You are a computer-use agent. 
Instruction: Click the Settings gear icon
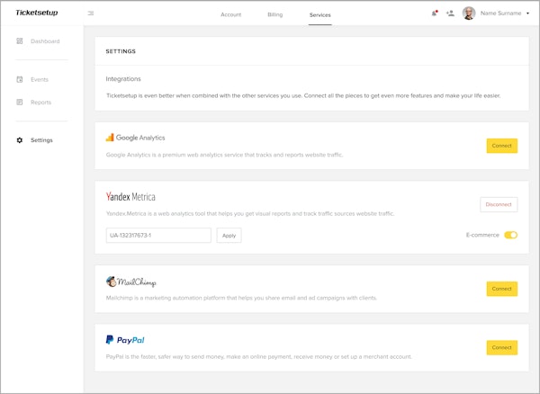tap(20, 140)
